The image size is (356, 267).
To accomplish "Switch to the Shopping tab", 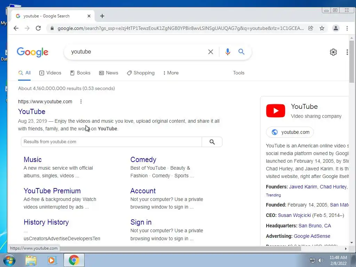I will click(141, 73).
